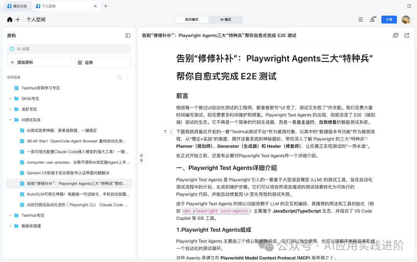Open the 目录 outline side tab
The height and width of the screenshot is (262, 417).
[x=141, y=158]
